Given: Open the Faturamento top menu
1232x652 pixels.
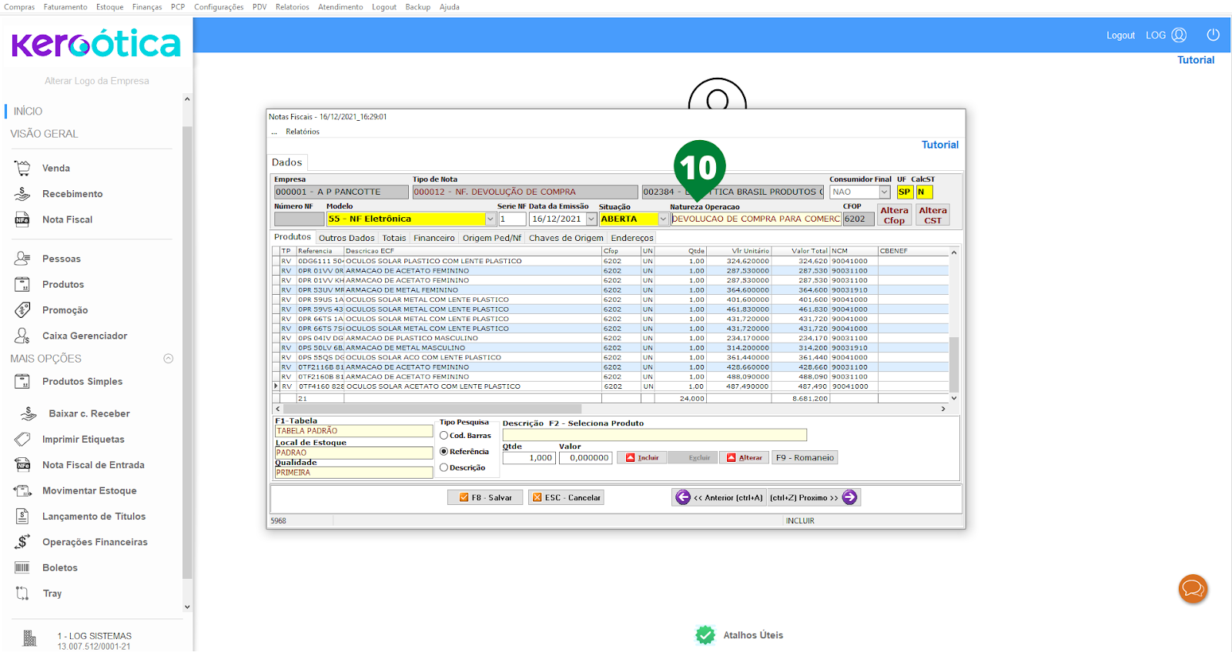Looking at the screenshot, I should pyautogui.click(x=65, y=7).
